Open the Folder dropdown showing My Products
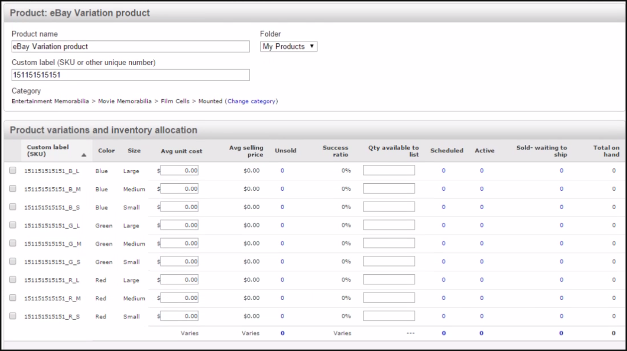The width and height of the screenshot is (627, 351). 289,47
